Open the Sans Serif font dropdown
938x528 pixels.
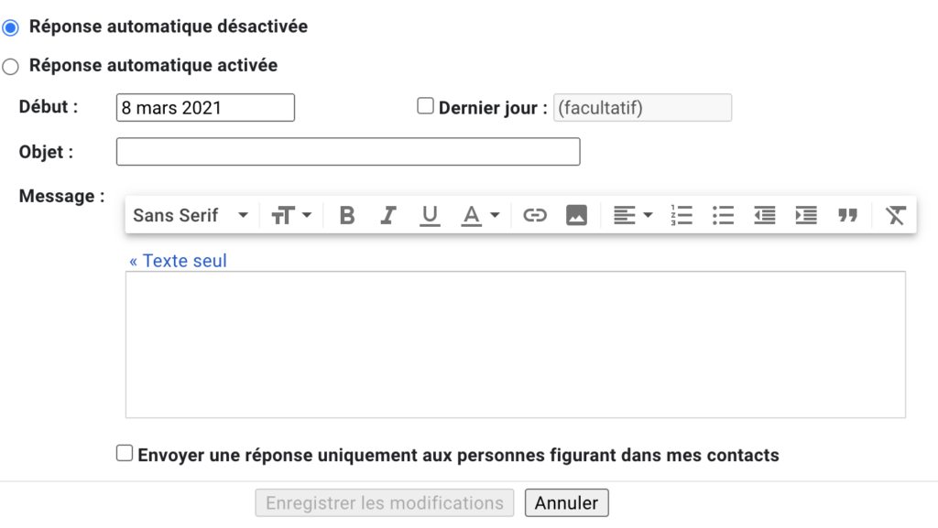191,216
